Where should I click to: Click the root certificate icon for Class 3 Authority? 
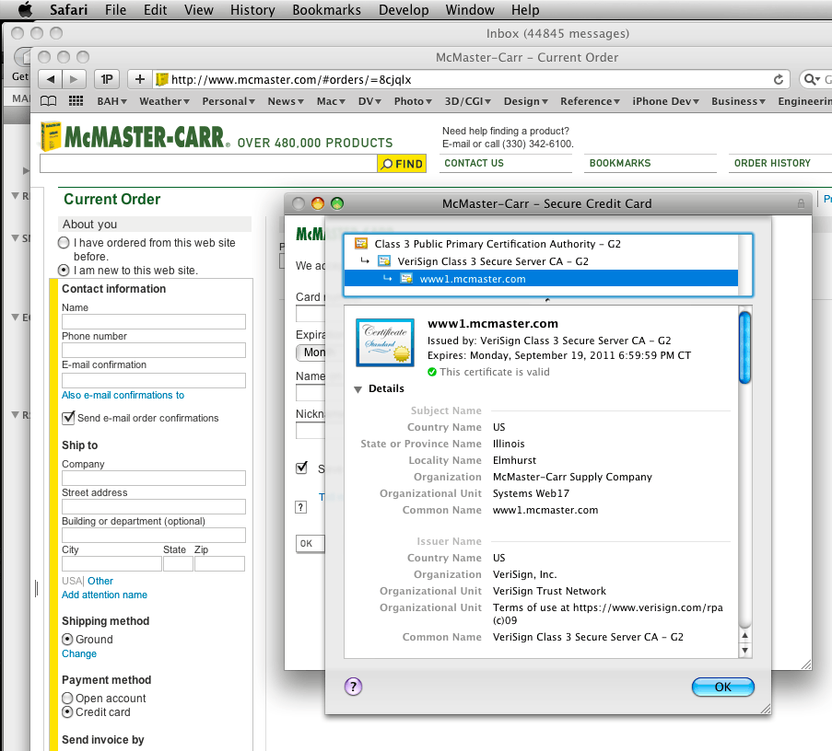point(361,243)
